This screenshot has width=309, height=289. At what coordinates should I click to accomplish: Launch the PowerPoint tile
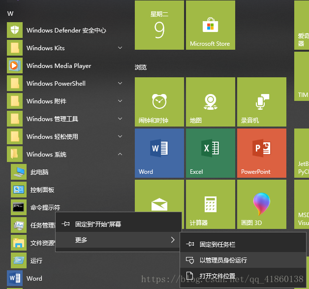262,153
